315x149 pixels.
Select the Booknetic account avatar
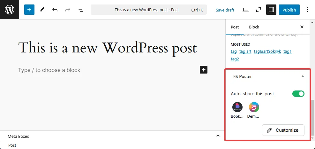coord(237,107)
